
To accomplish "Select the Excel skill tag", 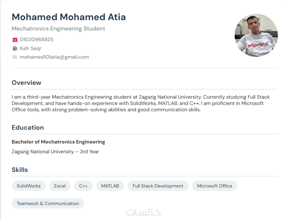I will (60, 186).
